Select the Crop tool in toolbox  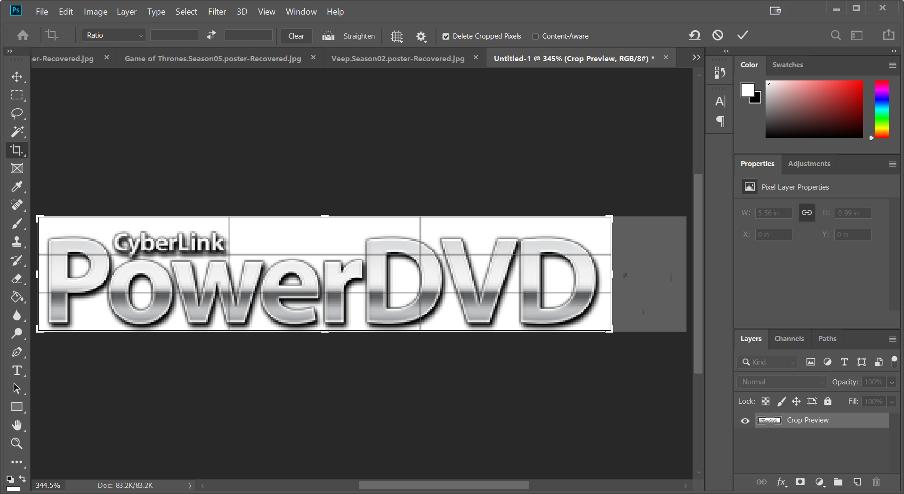(17, 150)
